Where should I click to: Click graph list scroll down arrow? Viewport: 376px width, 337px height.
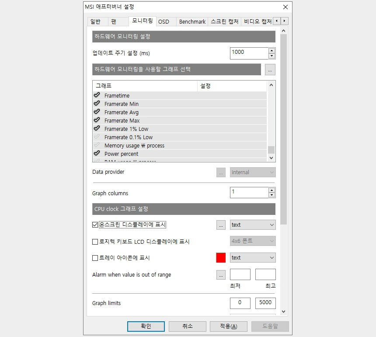271,158
